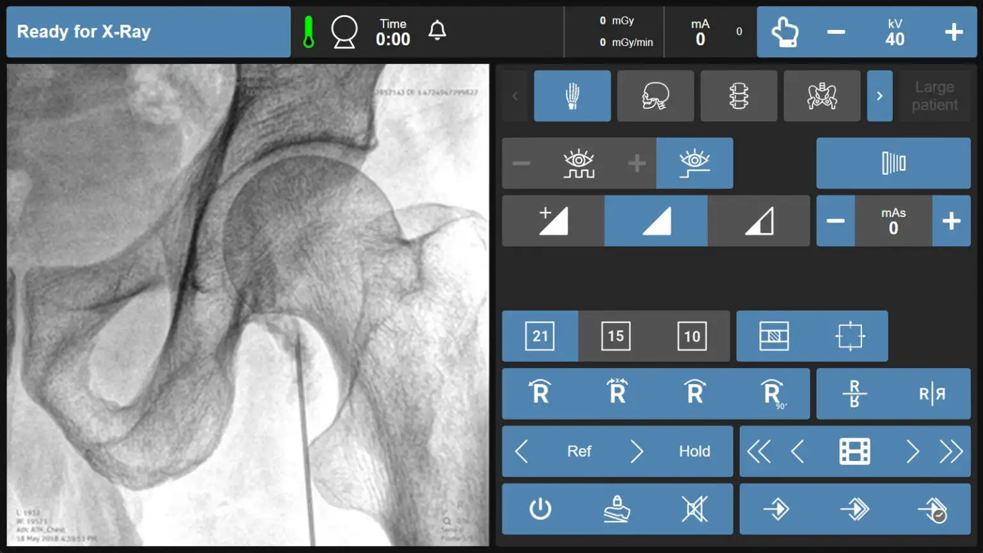Mute the X-ray sound alert
Image resolution: width=983 pixels, height=553 pixels.
pos(694,509)
